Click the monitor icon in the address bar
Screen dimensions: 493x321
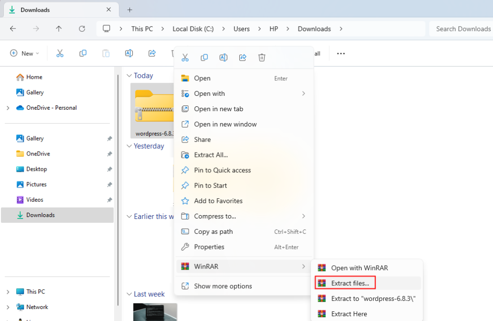(106, 28)
